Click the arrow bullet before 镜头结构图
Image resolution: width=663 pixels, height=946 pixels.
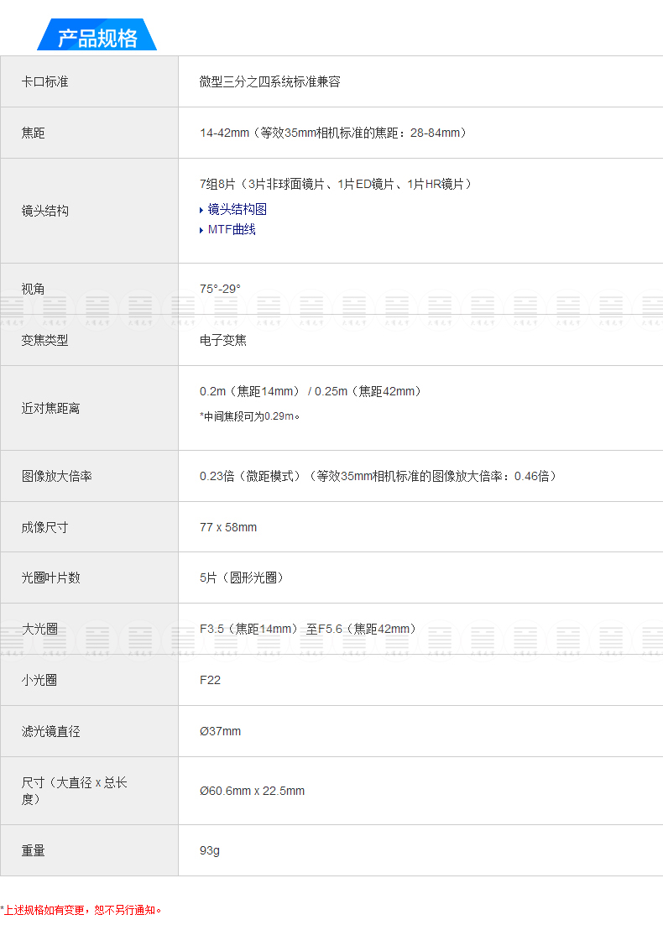[x=201, y=210]
